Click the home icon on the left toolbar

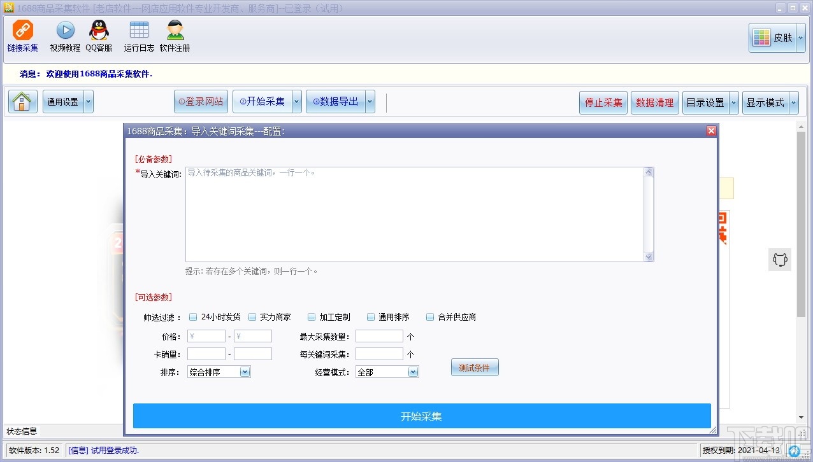point(22,101)
